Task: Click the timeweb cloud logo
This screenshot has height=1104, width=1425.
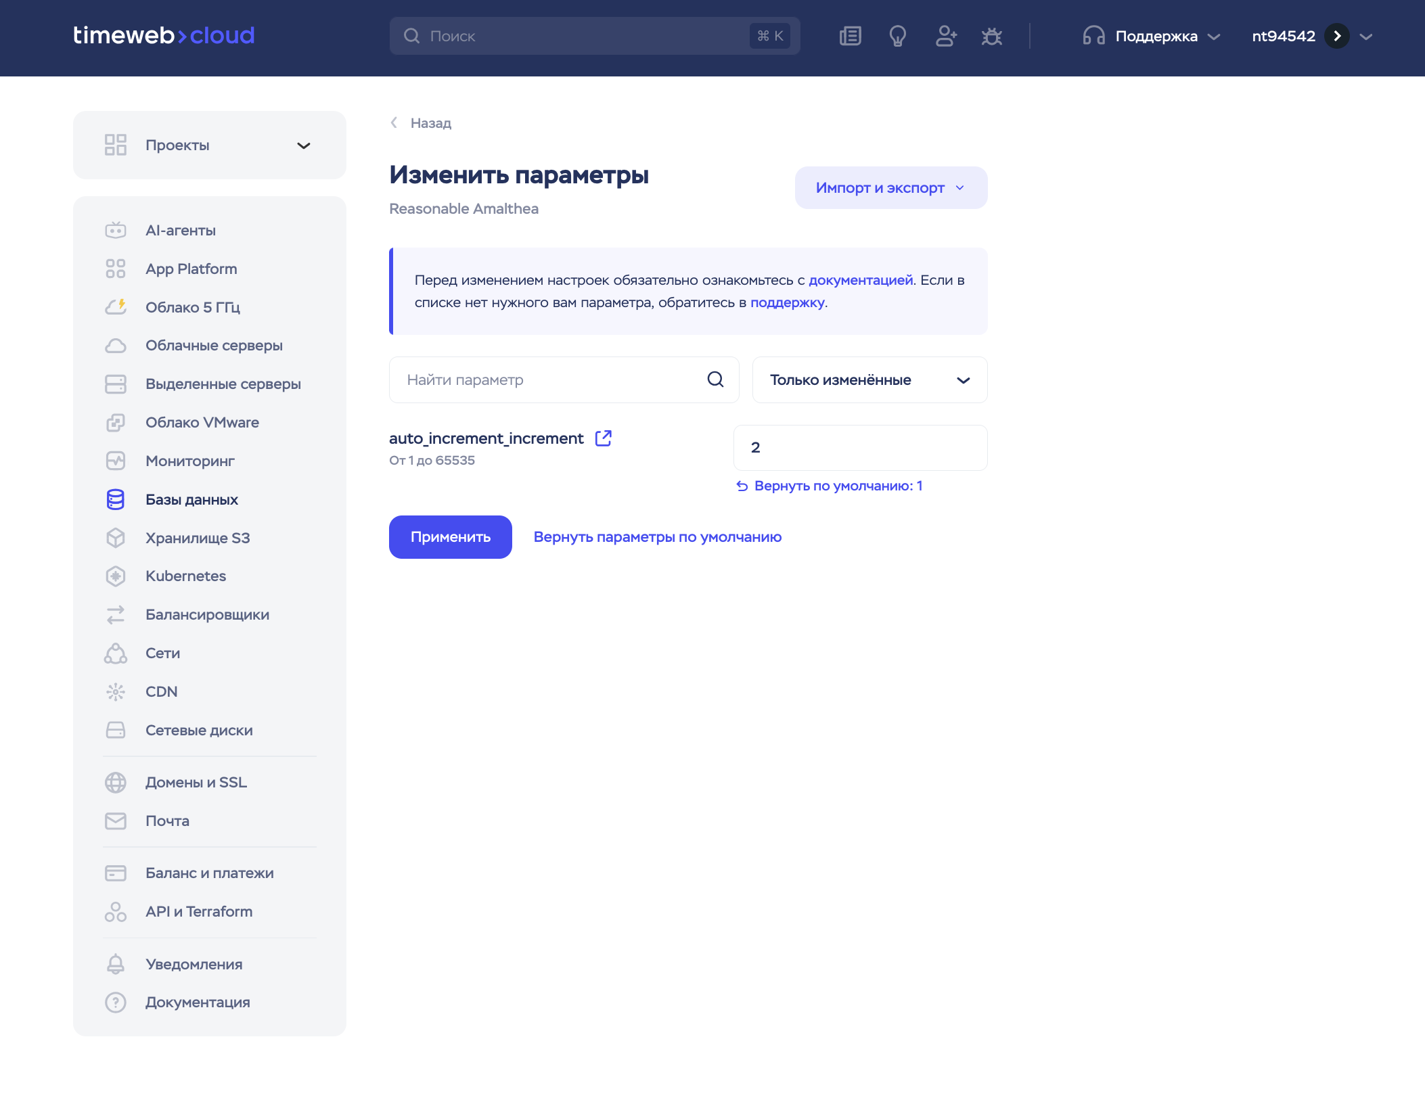Action: coord(164,35)
